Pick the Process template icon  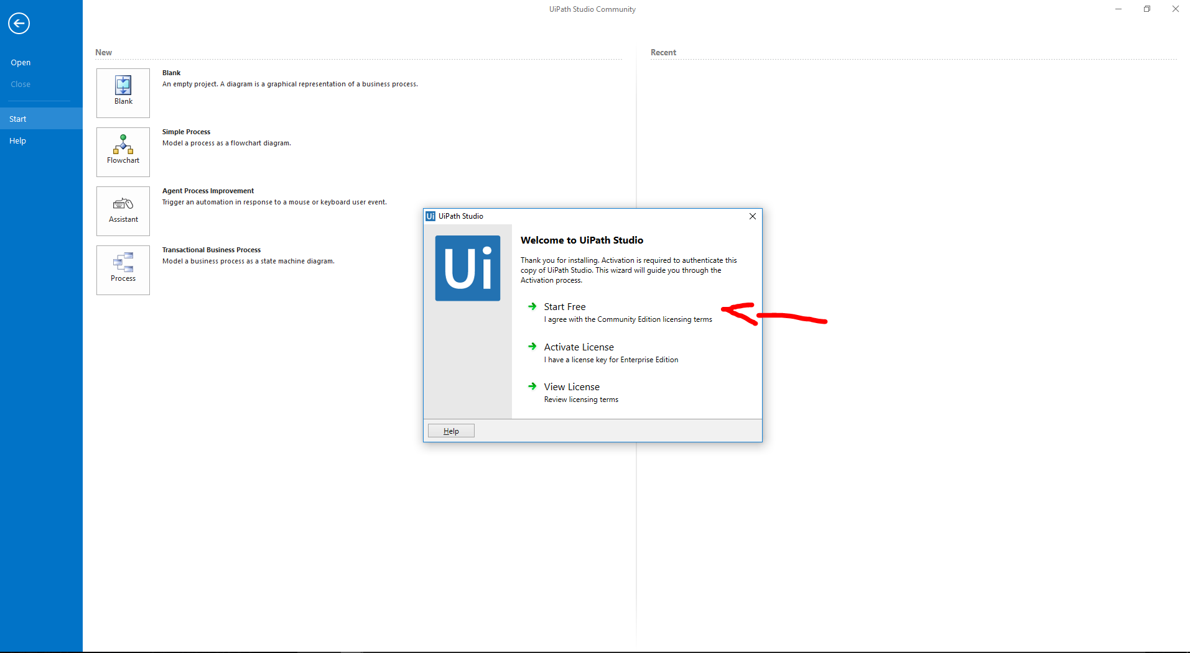[123, 270]
